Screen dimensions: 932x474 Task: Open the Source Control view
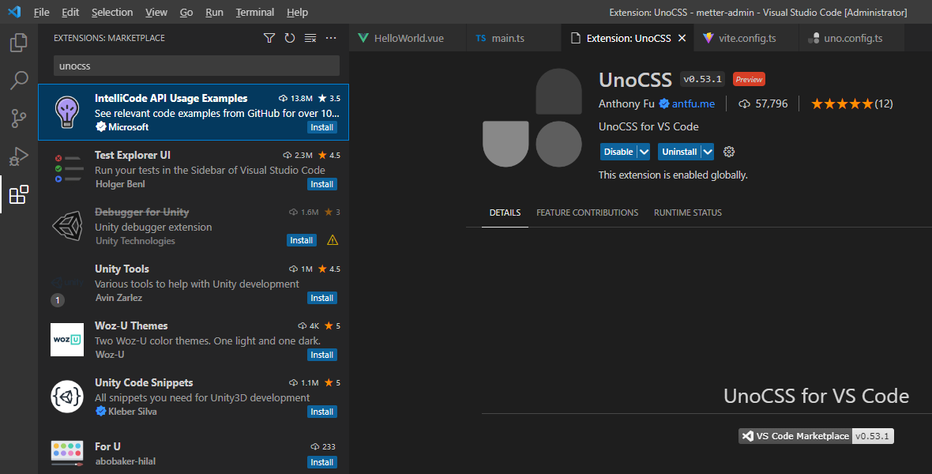click(x=19, y=118)
